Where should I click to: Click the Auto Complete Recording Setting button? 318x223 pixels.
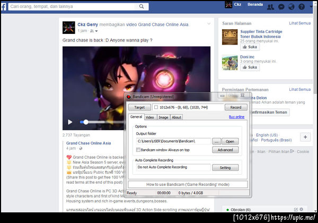point(225,168)
